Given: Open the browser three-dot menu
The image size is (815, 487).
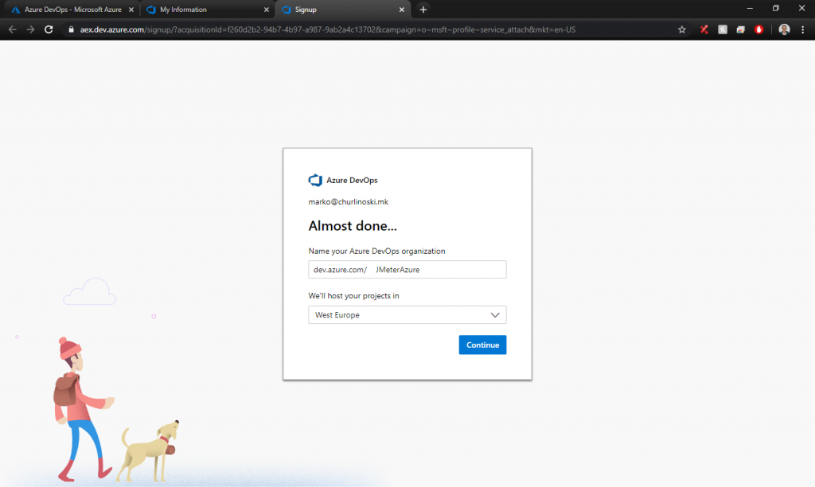Looking at the screenshot, I should [x=802, y=29].
